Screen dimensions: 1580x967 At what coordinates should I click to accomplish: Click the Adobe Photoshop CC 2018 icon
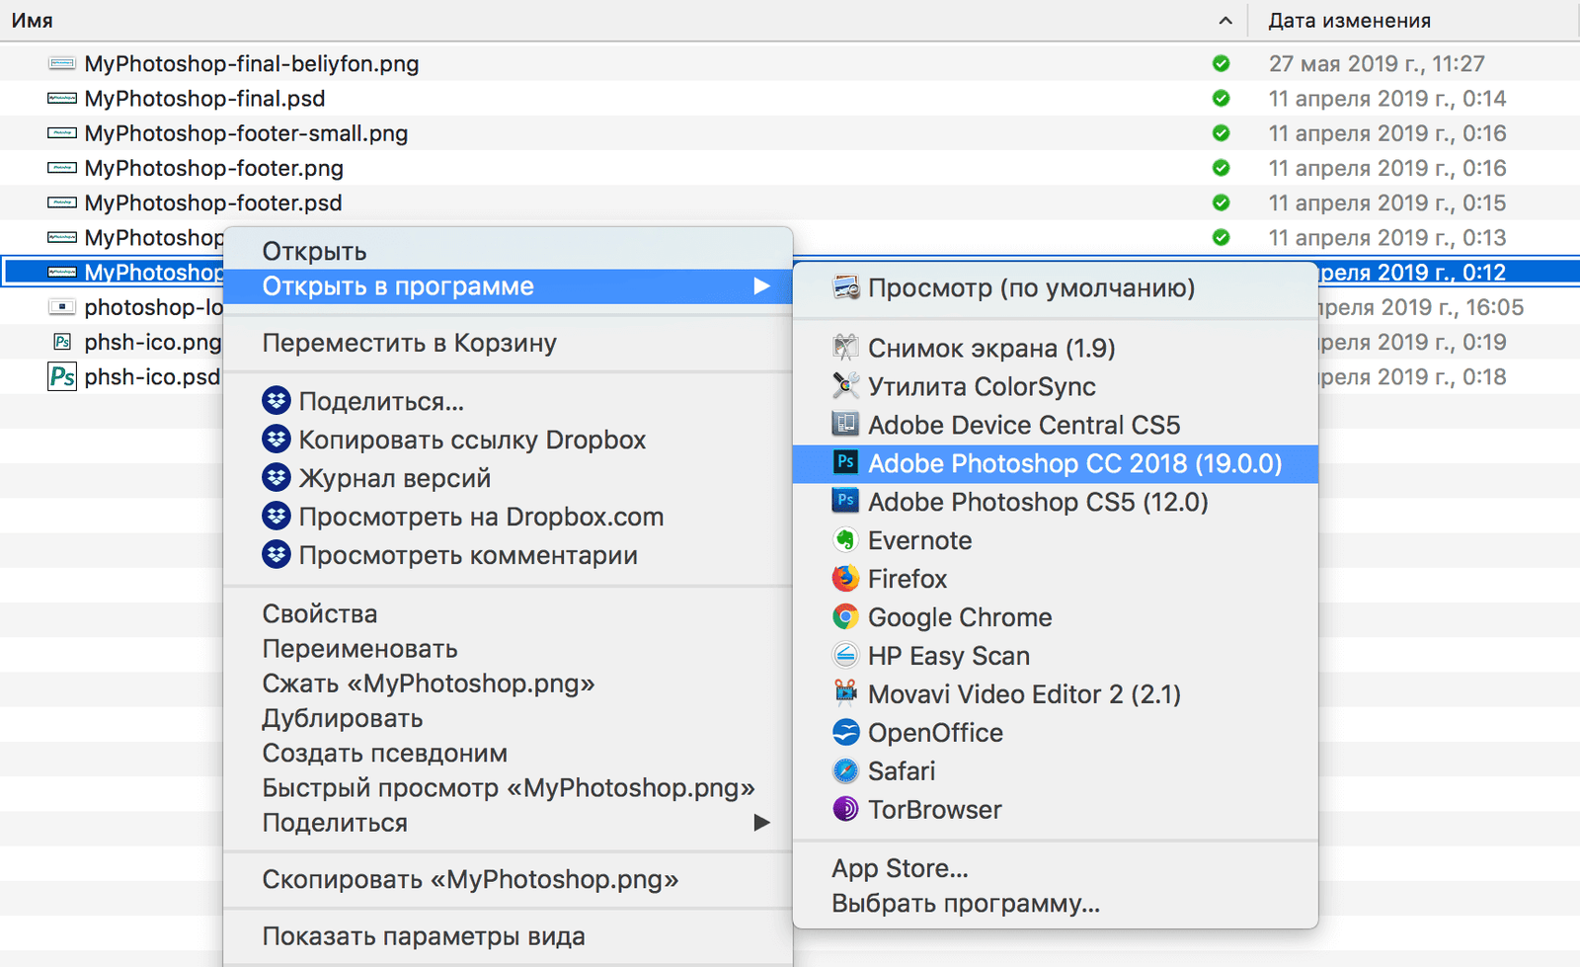(845, 463)
